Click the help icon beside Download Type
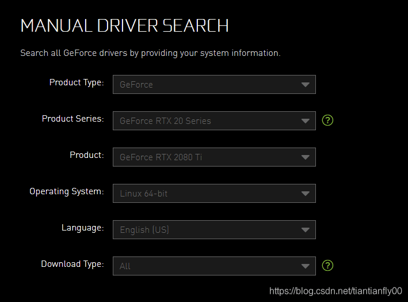The width and height of the screenshot is (408, 302). pos(327,266)
